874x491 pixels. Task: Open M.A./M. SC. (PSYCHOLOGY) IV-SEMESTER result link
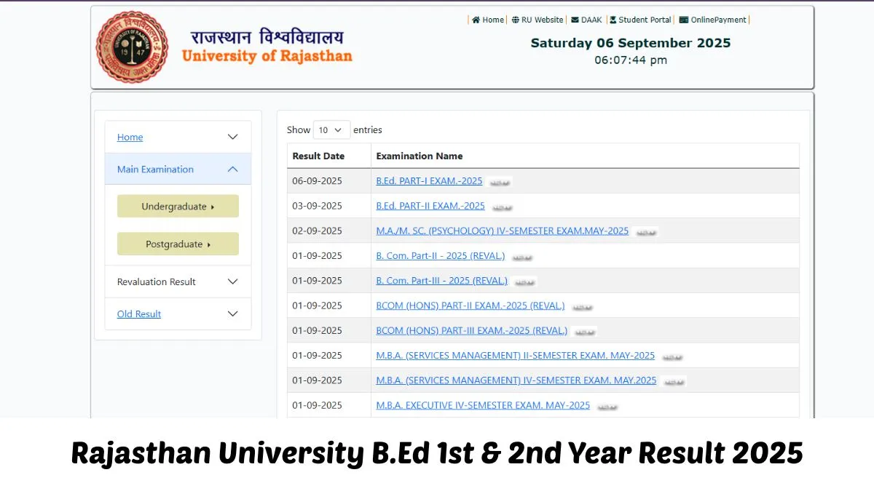503,231
